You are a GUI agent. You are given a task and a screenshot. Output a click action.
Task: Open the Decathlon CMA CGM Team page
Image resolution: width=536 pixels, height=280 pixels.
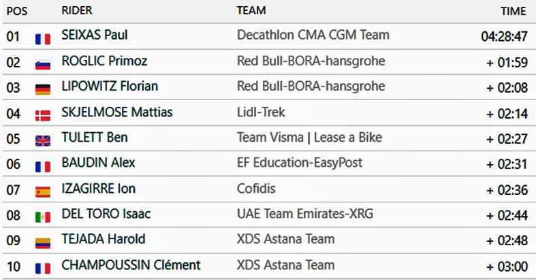click(x=313, y=35)
